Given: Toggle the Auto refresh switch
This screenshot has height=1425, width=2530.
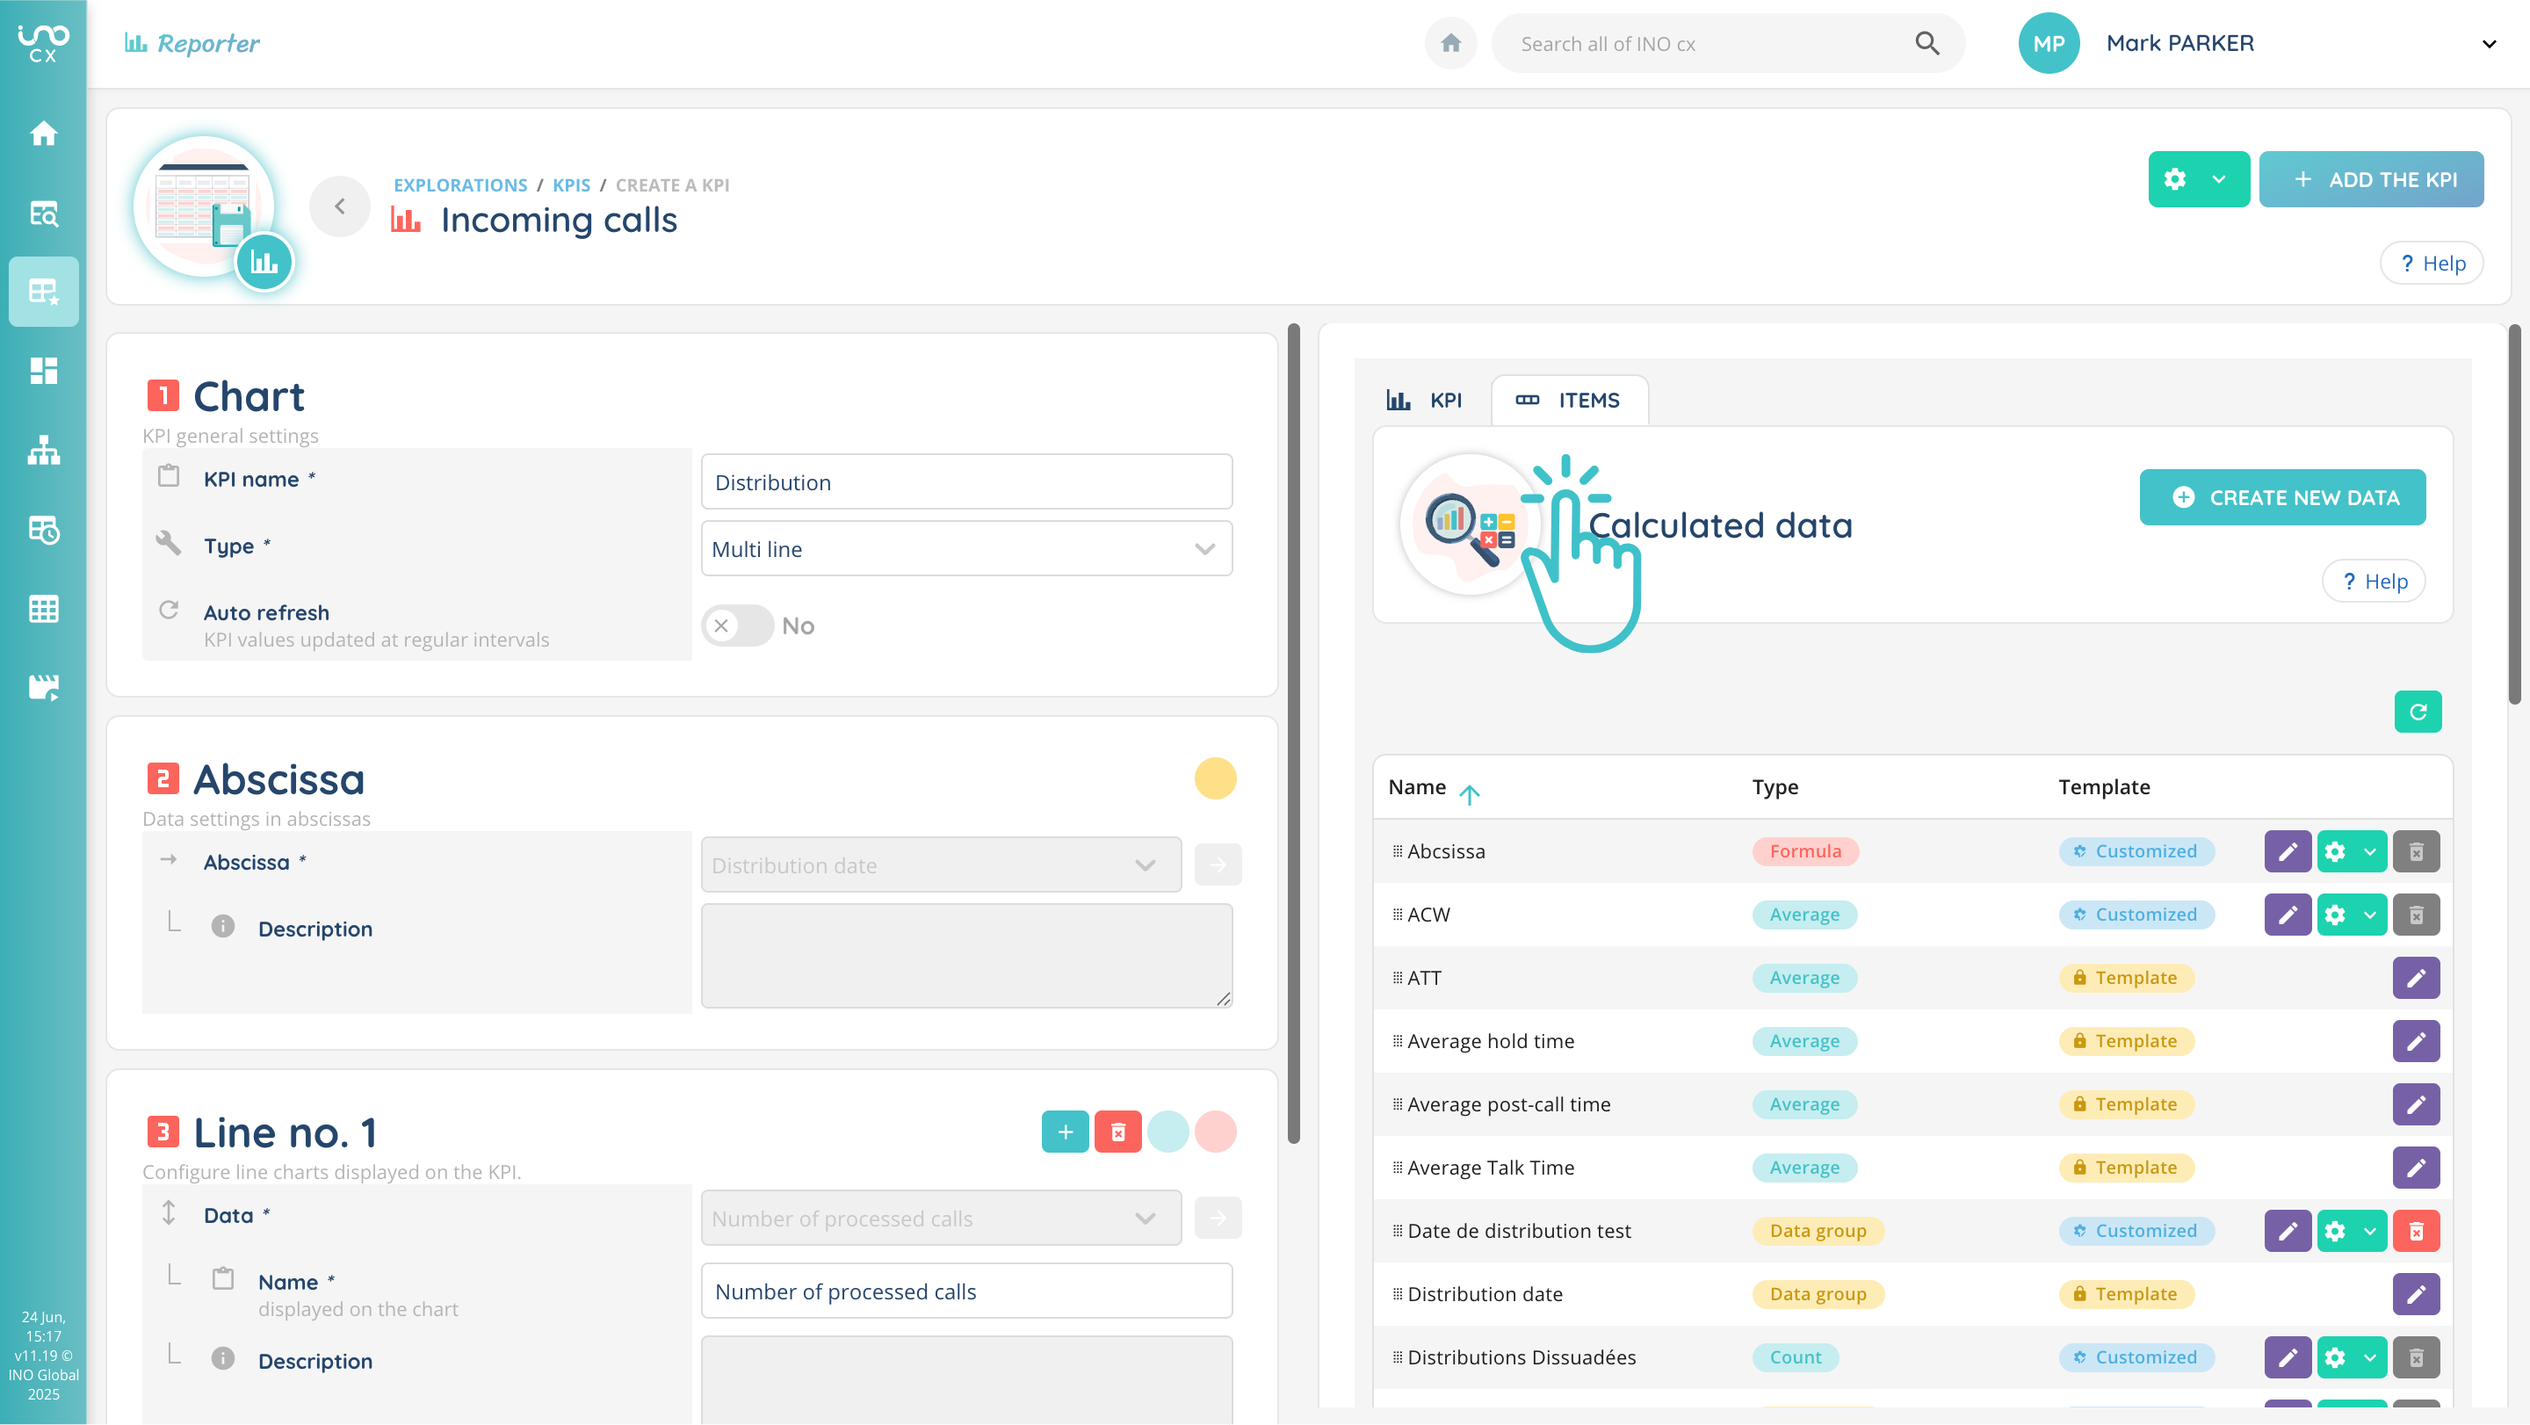Looking at the screenshot, I should click(x=737, y=626).
